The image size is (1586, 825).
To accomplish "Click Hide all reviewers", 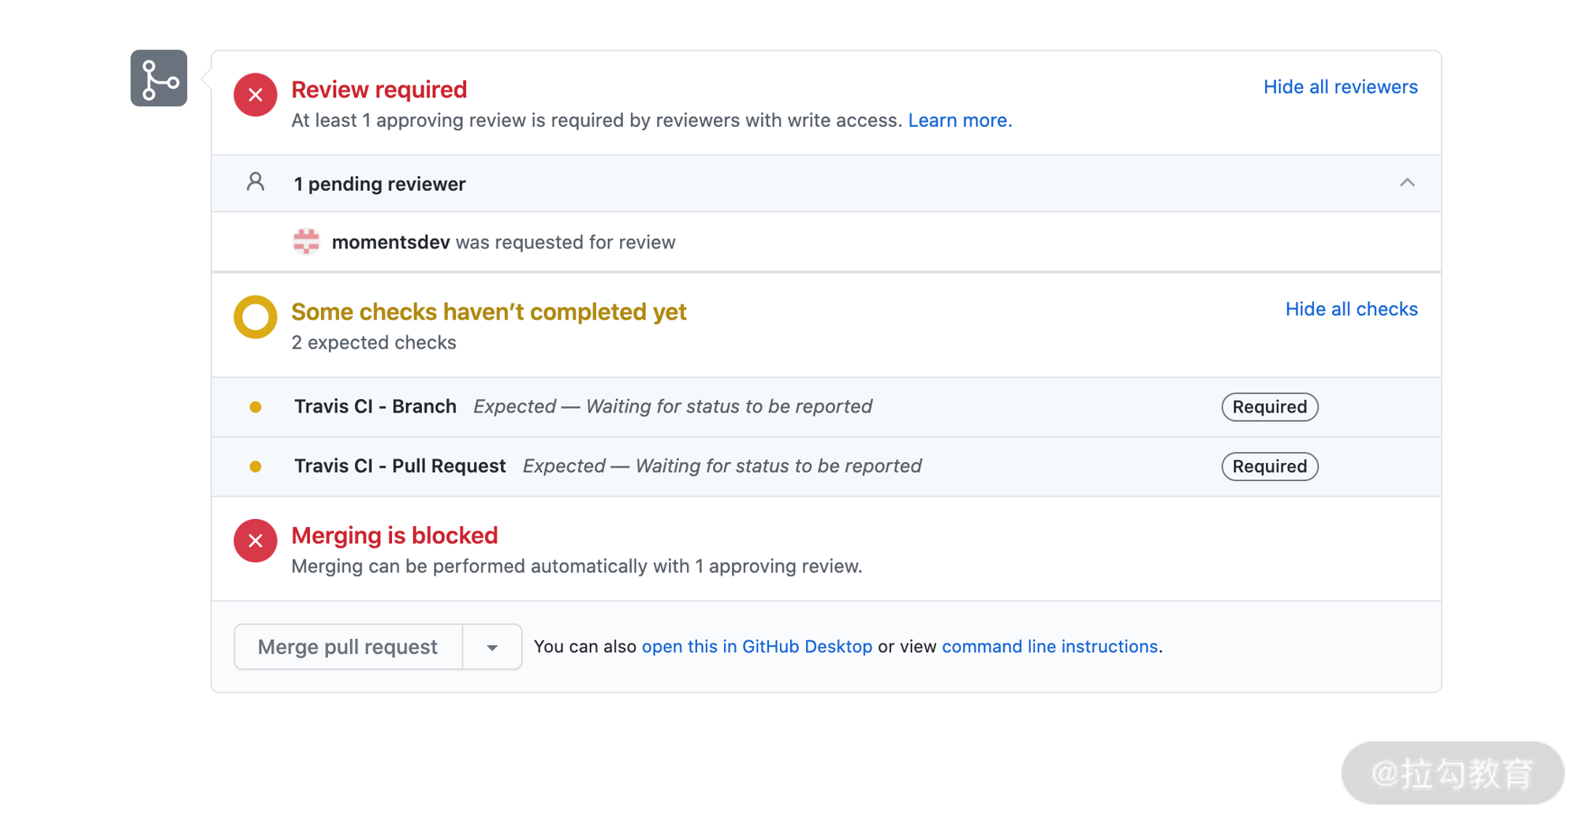I will pyautogui.click(x=1340, y=87).
